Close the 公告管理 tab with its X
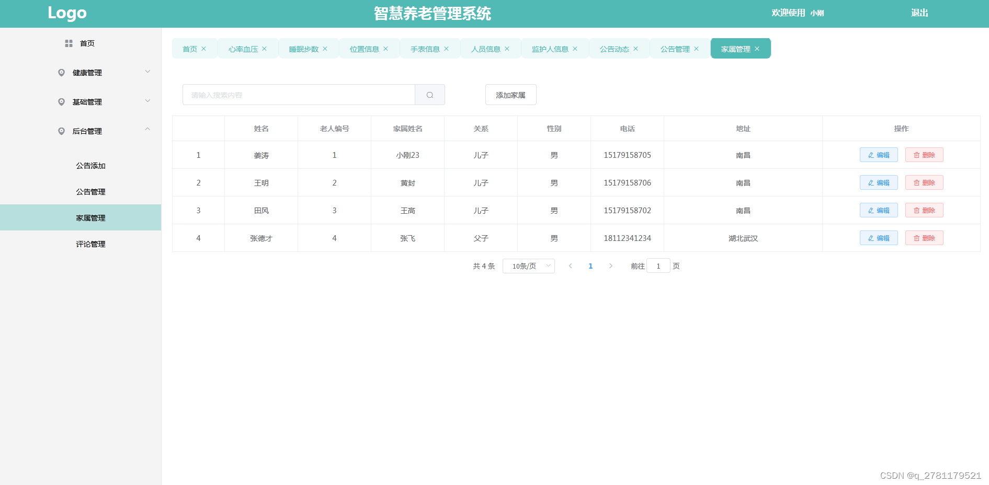Viewport: 989px width, 485px height. coord(697,49)
